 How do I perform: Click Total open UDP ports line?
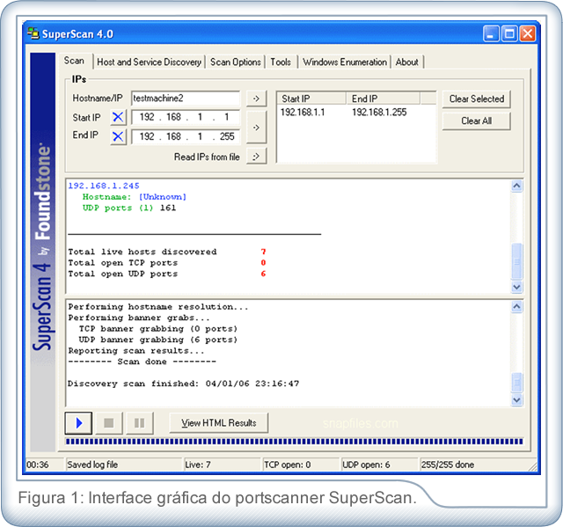(167, 274)
